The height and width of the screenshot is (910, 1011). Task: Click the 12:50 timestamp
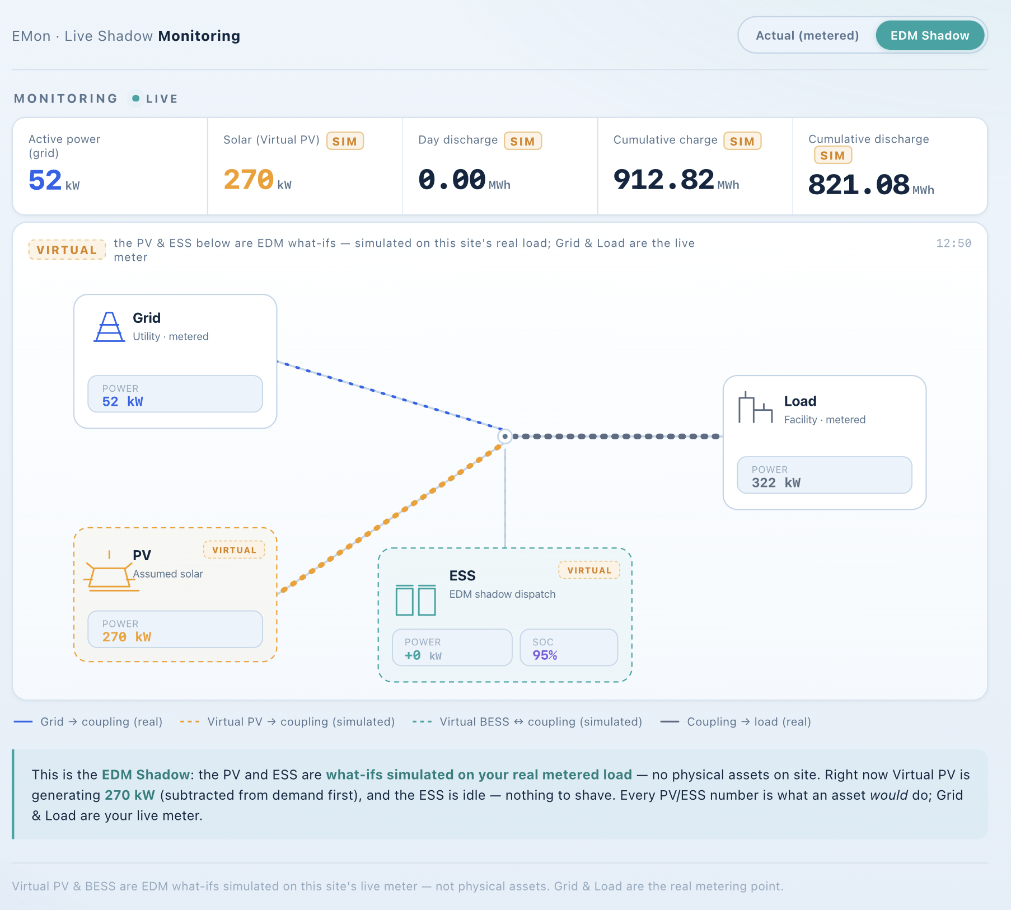tap(954, 243)
